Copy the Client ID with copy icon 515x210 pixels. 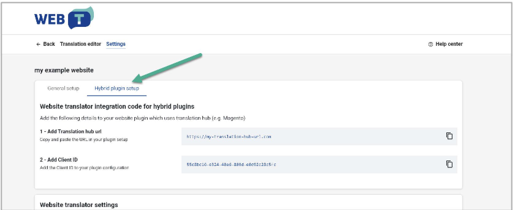(x=449, y=164)
